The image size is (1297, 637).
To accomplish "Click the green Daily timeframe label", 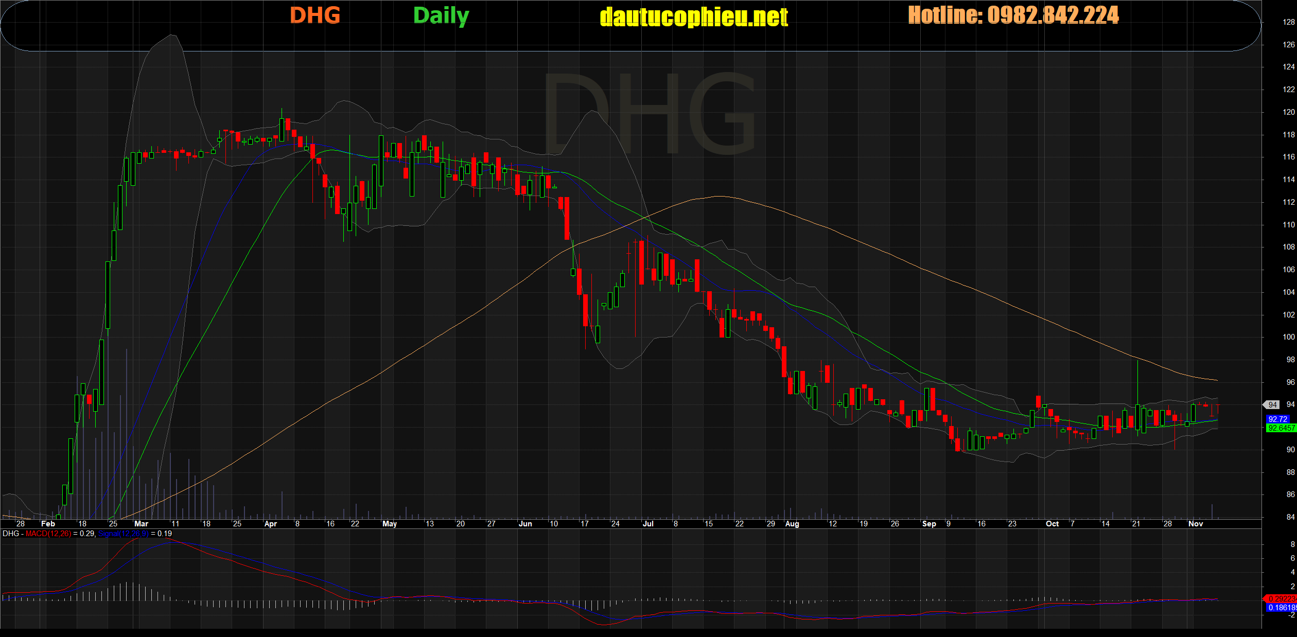I will [x=441, y=16].
